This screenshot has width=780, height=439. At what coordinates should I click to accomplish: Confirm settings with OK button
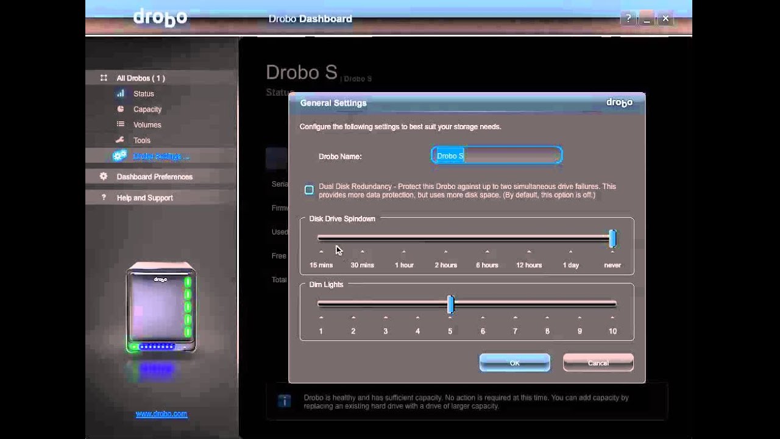515,363
